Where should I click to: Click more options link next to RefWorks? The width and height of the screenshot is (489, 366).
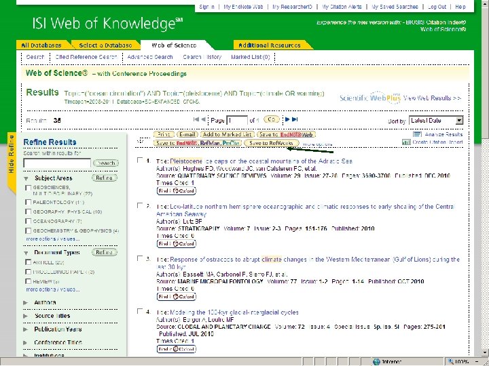point(317,144)
